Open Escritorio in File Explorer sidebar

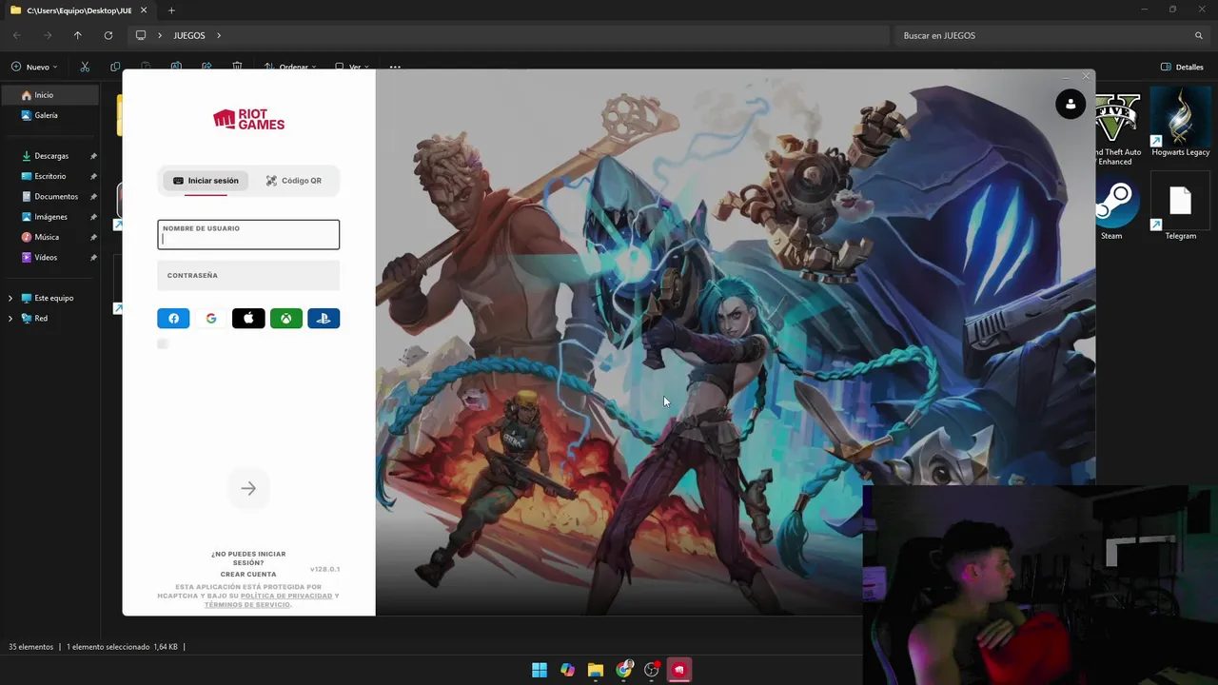tap(49, 176)
